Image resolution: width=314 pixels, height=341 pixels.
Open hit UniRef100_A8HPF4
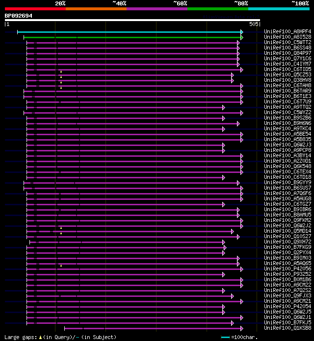pyautogui.click(x=288, y=31)
